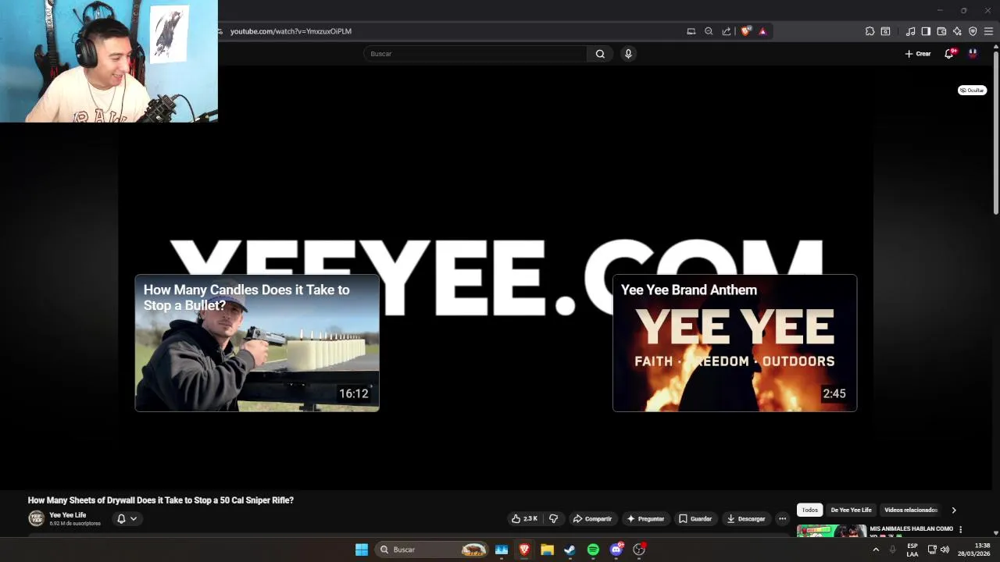Open Brave browser from the taskbar
This screenshot has width=1000, height=562.
524,550
